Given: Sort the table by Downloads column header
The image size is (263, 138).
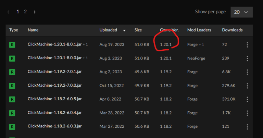Looking at the screenshot, I should click(x=232, y=30).
